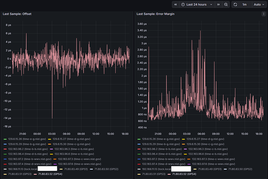Select 71.80.83.50 (GPS2) in Error Margin legend
The image size is (268, 179).
point(240,169)
